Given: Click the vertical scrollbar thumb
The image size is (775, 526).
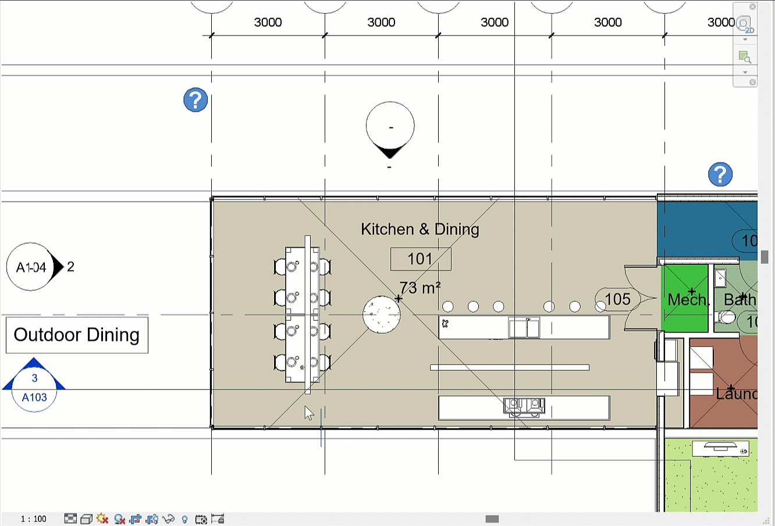Looking at the screenshot, I should click(765, 257).
